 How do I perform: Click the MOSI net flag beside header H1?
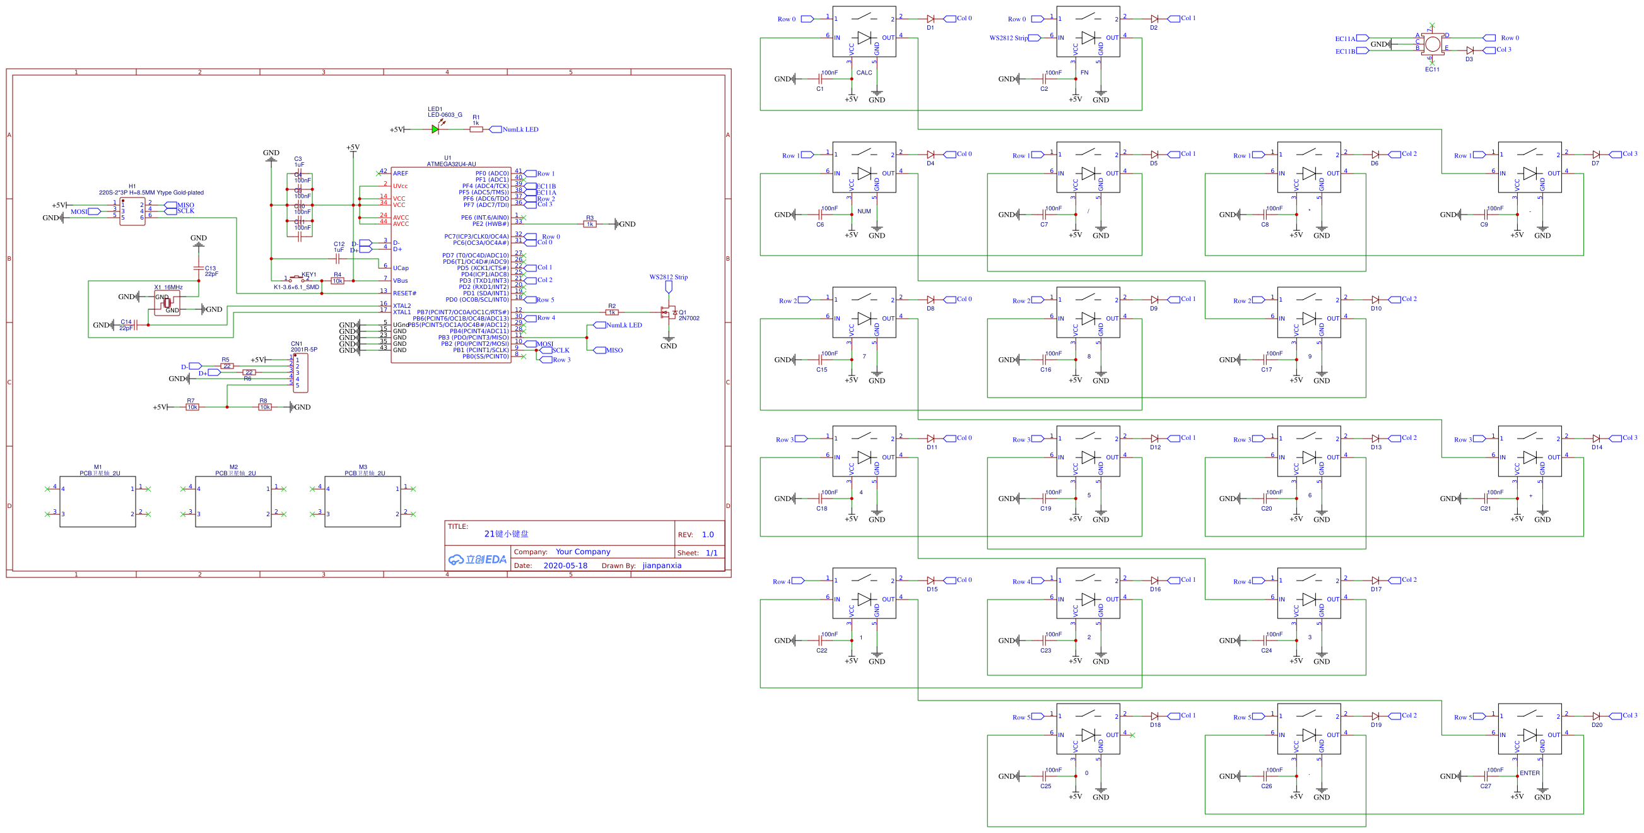click(86, 212)
